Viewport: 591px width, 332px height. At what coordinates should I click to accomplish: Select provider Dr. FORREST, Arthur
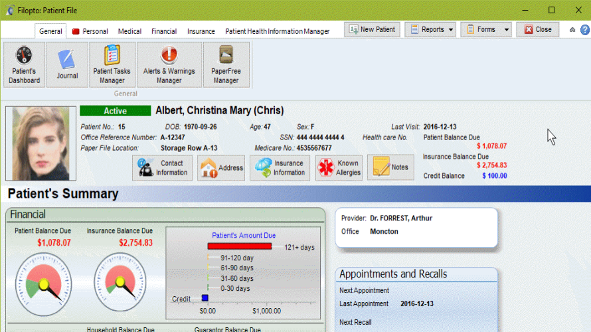[401, 218]
